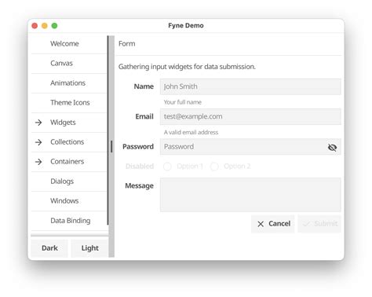
Task: Expand the Collections tree arrow
Action: point(38,142)
